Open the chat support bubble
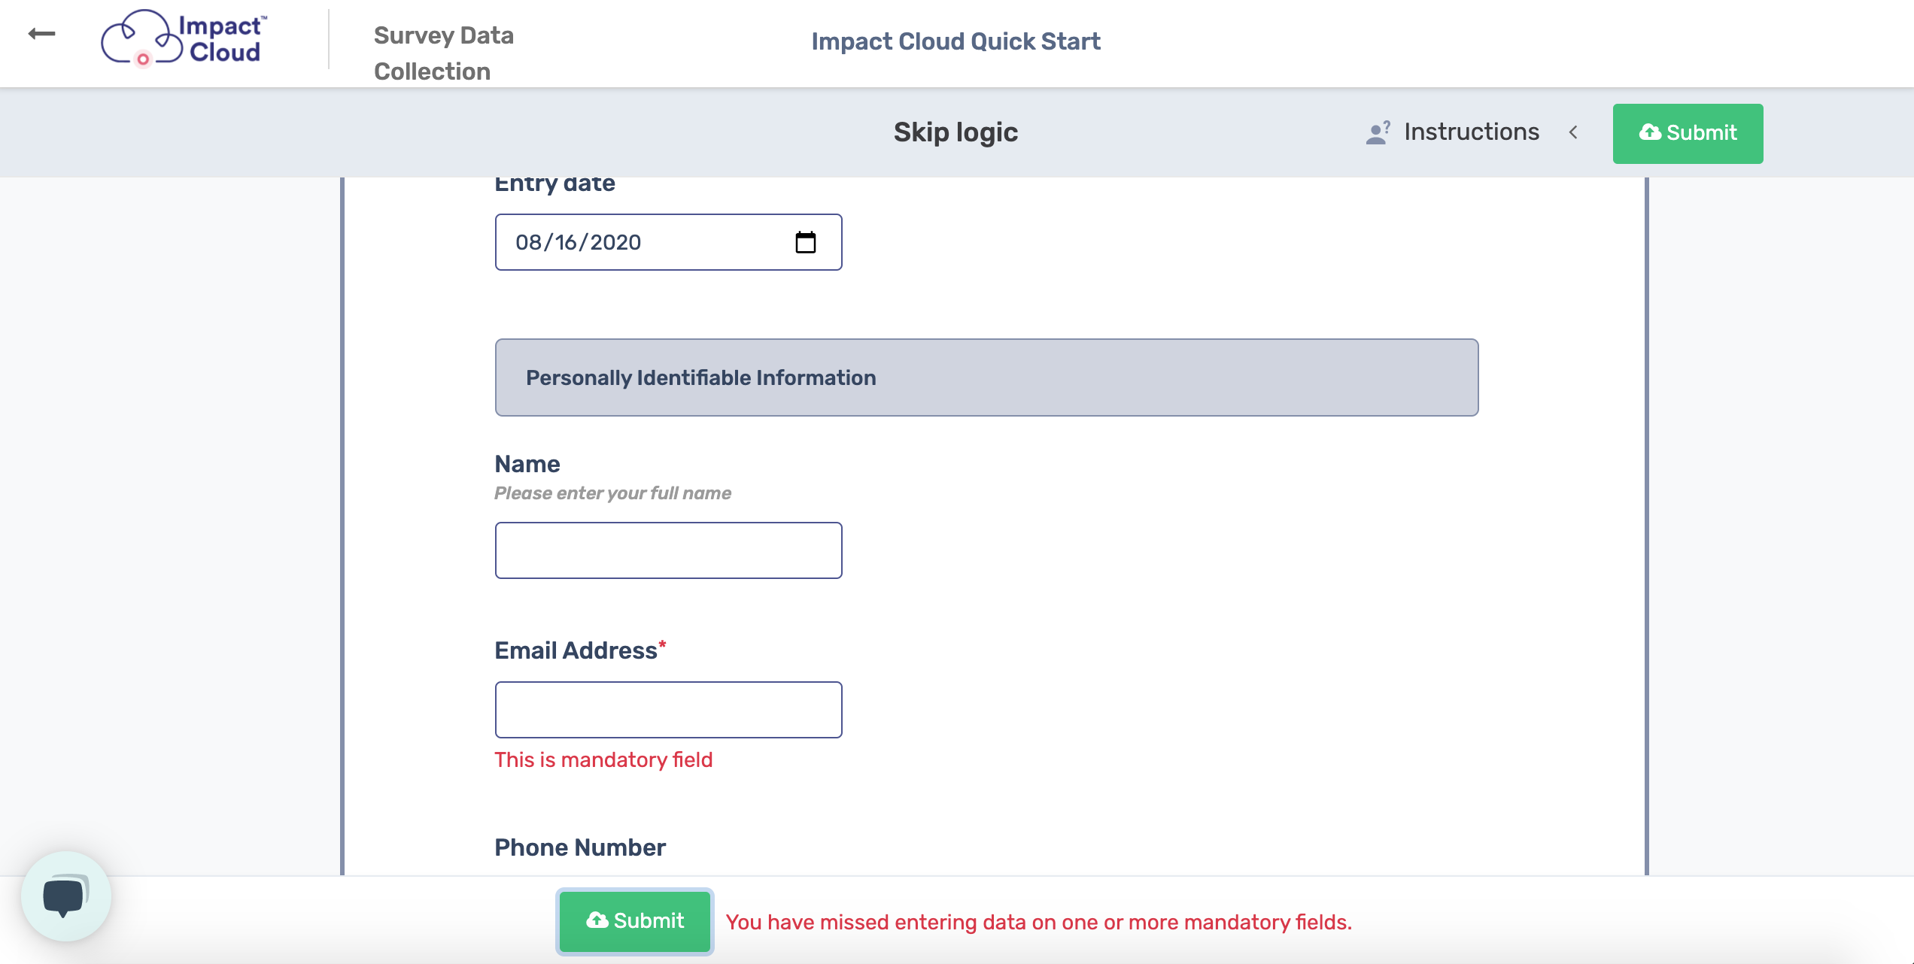The height and width of the screenshot is (964, 1914). [x=66, y=896]
